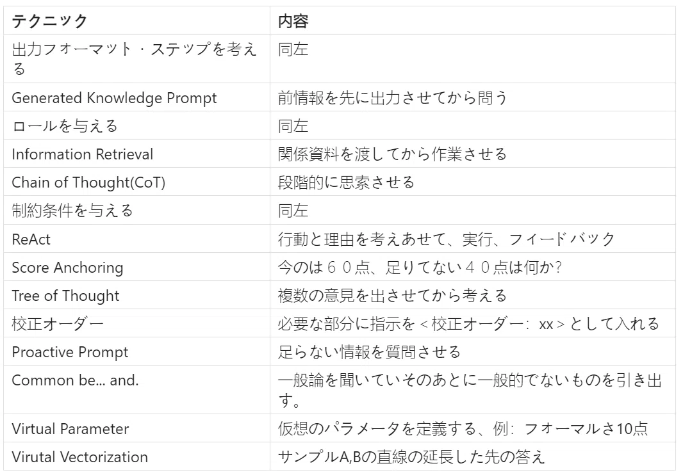683x475 pixels.
Task: Click the Virutal Vectorization cell
Action: coord(136,456)
